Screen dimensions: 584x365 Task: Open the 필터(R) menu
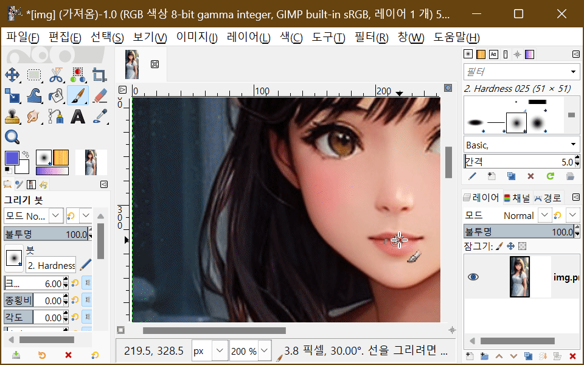click(371, 37)
